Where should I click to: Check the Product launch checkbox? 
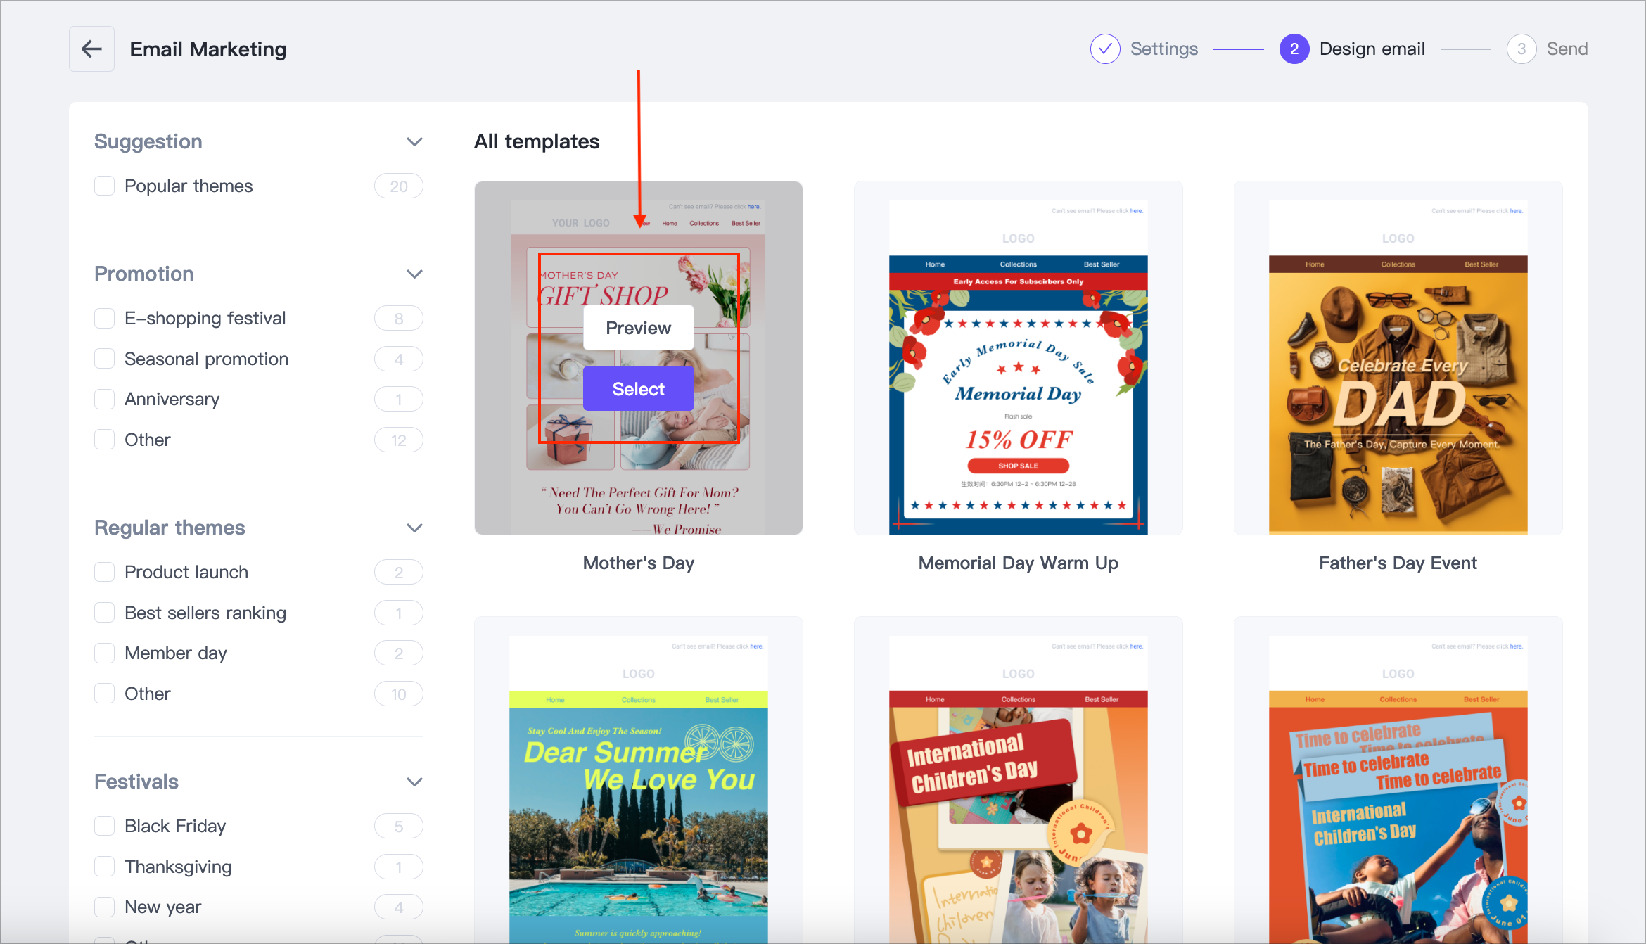coord(105,572)
